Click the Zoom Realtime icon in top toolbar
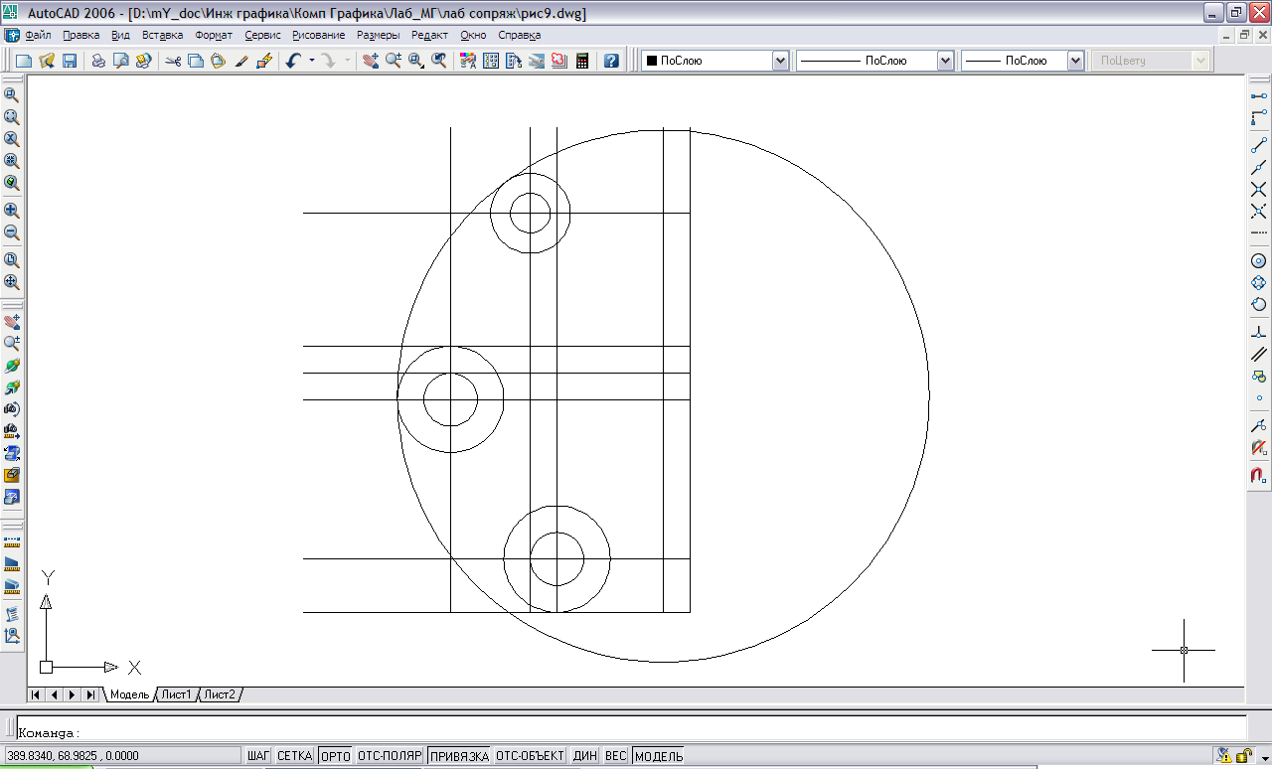1272x769 pixels. pyautogui.click(x=394, y=61)
